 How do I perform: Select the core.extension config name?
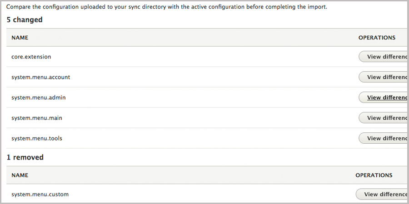[x=31, y=57]
